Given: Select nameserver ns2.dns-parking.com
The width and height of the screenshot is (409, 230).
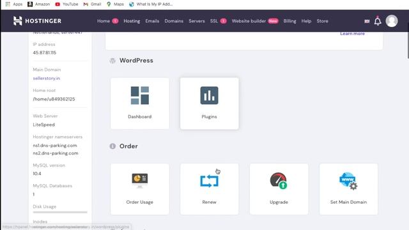Looking at the screenshot, I should 56,153.
